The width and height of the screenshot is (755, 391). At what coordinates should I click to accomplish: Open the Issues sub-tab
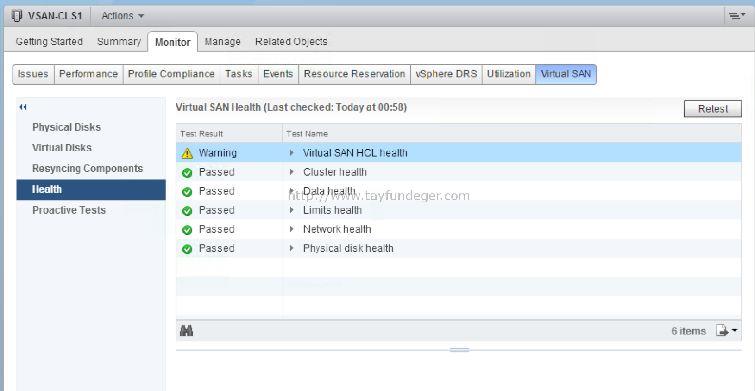click(x=33, y=74)
